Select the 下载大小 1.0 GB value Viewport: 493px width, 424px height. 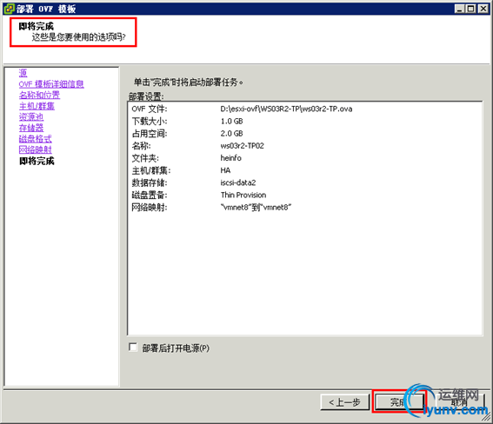click(232, 122)
